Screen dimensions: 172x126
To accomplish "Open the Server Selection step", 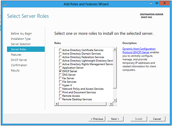I will click(21, 44).
